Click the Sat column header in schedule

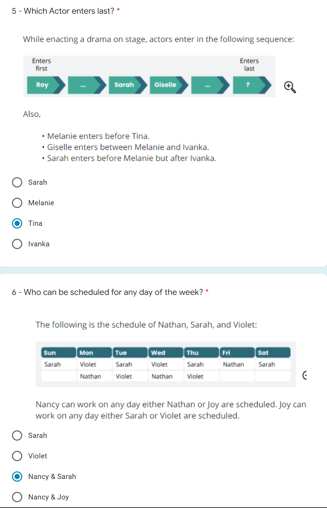click(x=273, y=353)
